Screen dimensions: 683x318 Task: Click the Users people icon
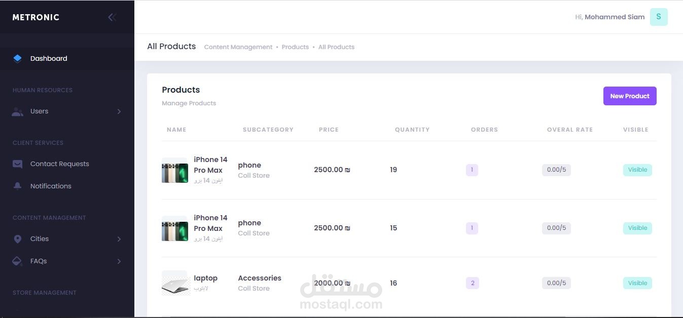[17, 111]
